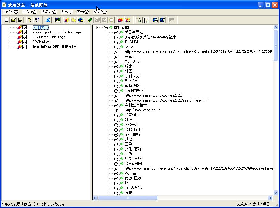The height and width of the screenshot is (208, 280).
Task: Select the あなたのブラウザにasahi.comを登録 item
Action: (150, 37)
